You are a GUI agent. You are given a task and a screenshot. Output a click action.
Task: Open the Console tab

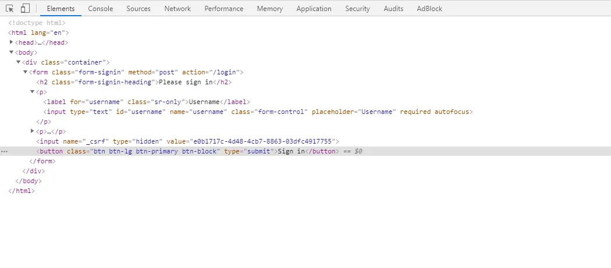coord(101,9)
